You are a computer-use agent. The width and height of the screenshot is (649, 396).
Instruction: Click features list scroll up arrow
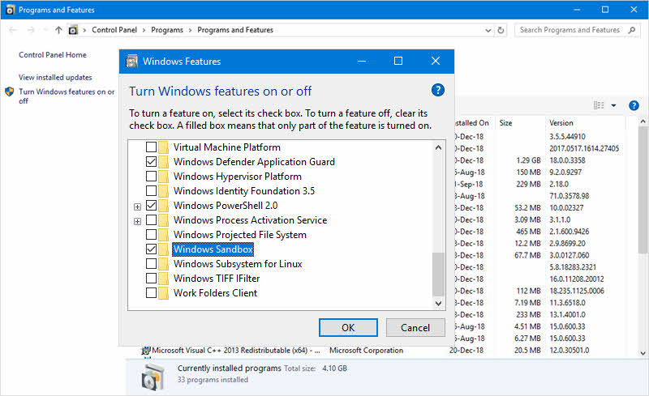(438, 147)
